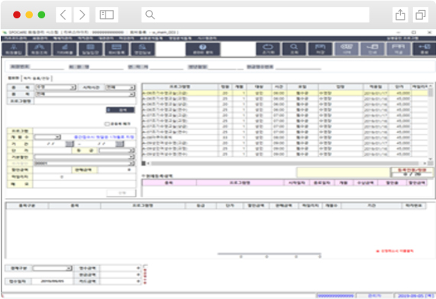Click the loop-arrow reset icon in app toolbar
The image size is (436, 299).
(x=268, y=49)
